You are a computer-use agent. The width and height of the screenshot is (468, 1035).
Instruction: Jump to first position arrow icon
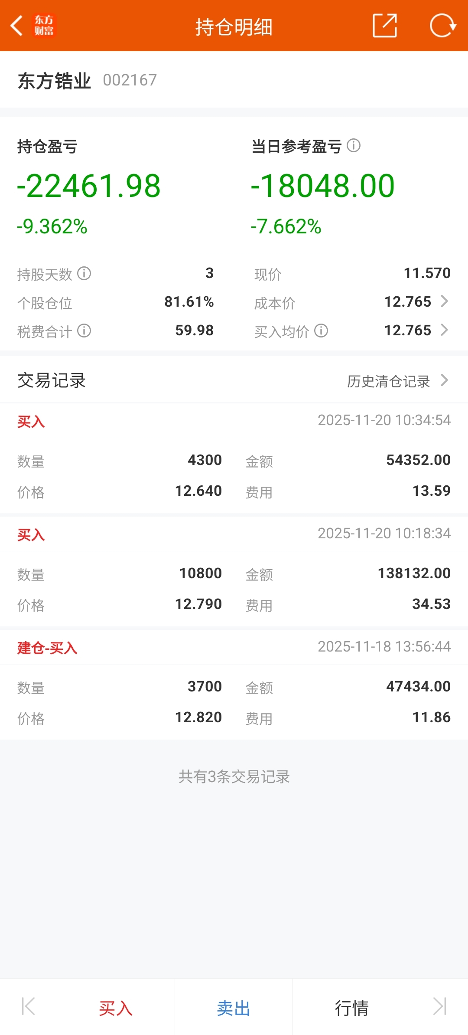tap(28, 1006)
